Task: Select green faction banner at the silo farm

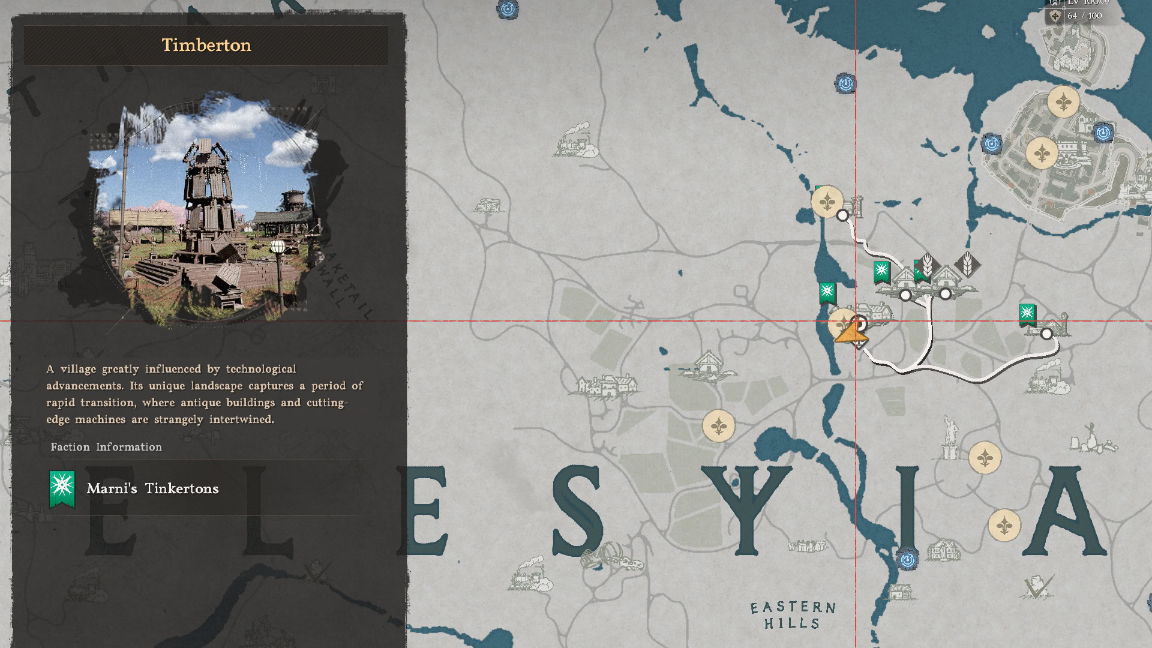Action: (1027, 314)
